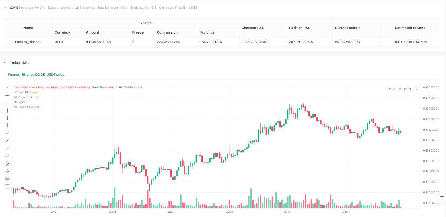Collapse the Ticker data section
This screenshot has width=446, height=217.
5,63
